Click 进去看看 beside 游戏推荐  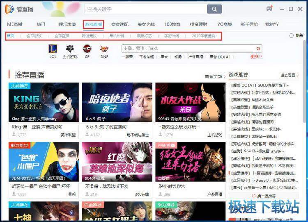coord(289,75)
